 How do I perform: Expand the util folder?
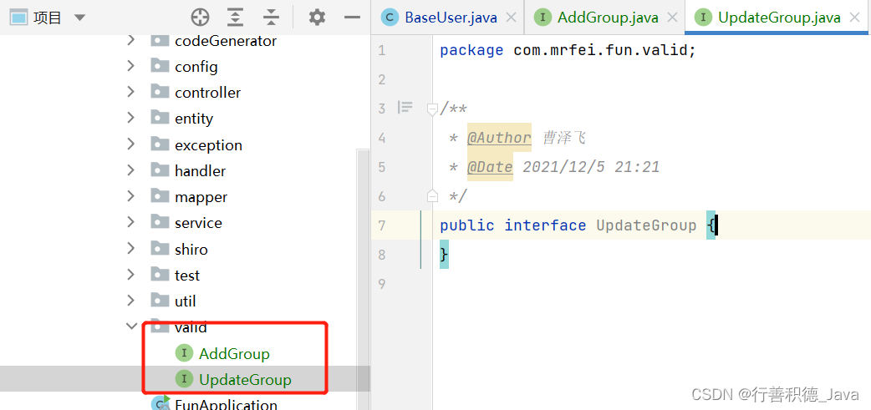(x=131, y=301)
